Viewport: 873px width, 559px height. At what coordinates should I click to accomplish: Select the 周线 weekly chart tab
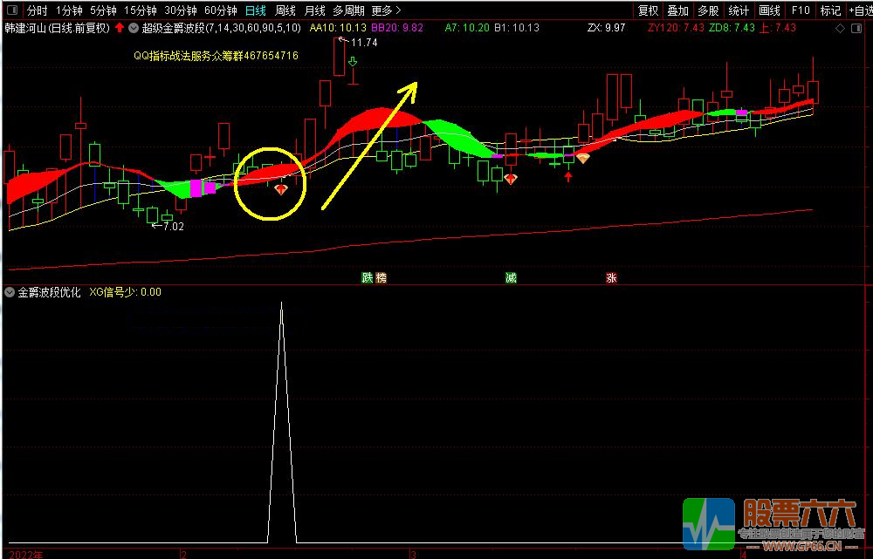coord(285,10)
